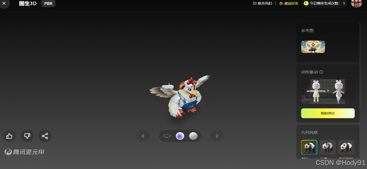Go to the previous model with left arrow
The height and width of the screenshot is (169, 367).
(143, 136)
